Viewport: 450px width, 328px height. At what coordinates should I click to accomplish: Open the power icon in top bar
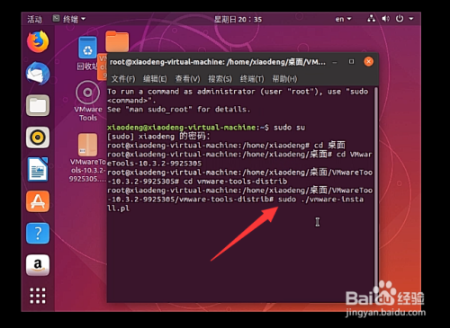pyautogui.click(x=400, y=19)
